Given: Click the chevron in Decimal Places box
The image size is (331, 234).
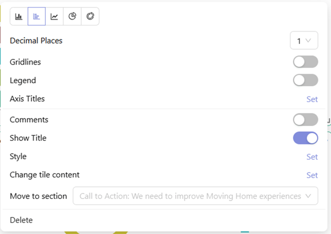Looking at the screenshot, I should 308,40.
